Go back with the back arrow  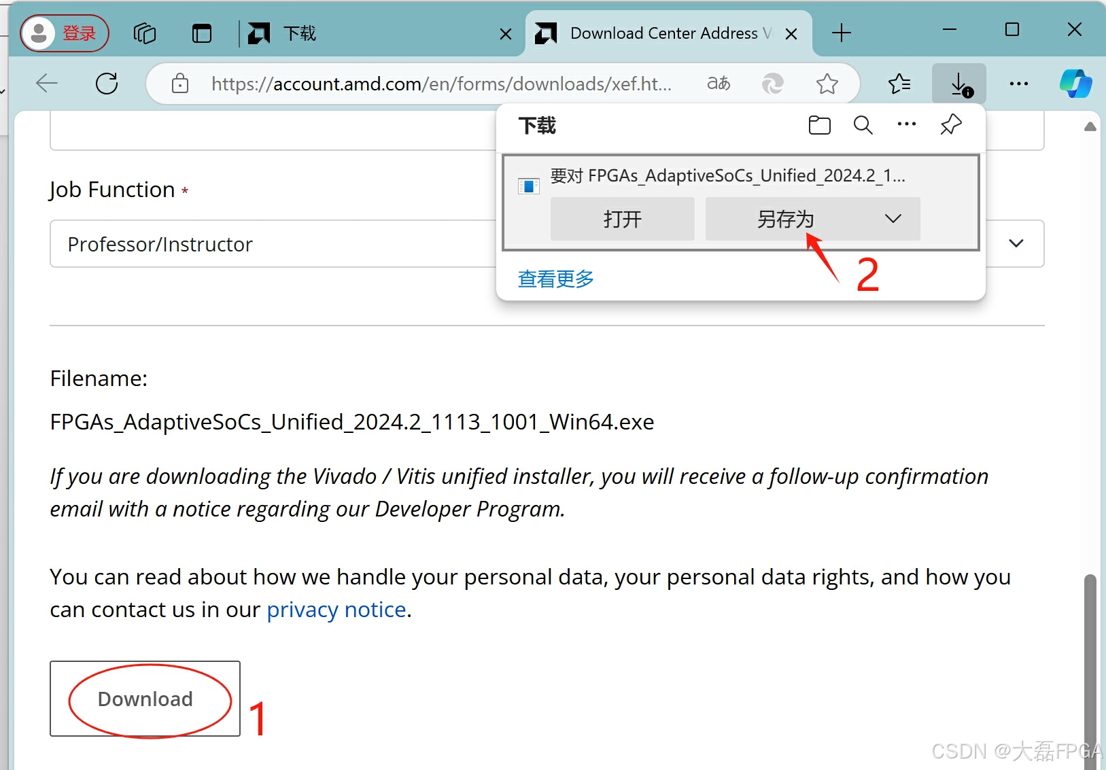pos(47,84)
